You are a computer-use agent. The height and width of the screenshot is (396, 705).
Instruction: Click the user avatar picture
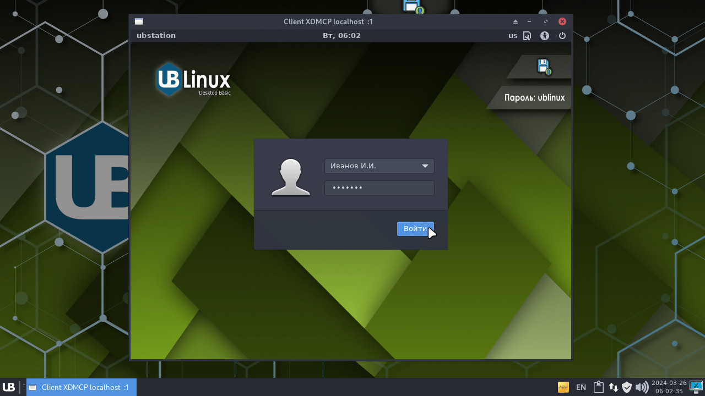pos(291,177)
